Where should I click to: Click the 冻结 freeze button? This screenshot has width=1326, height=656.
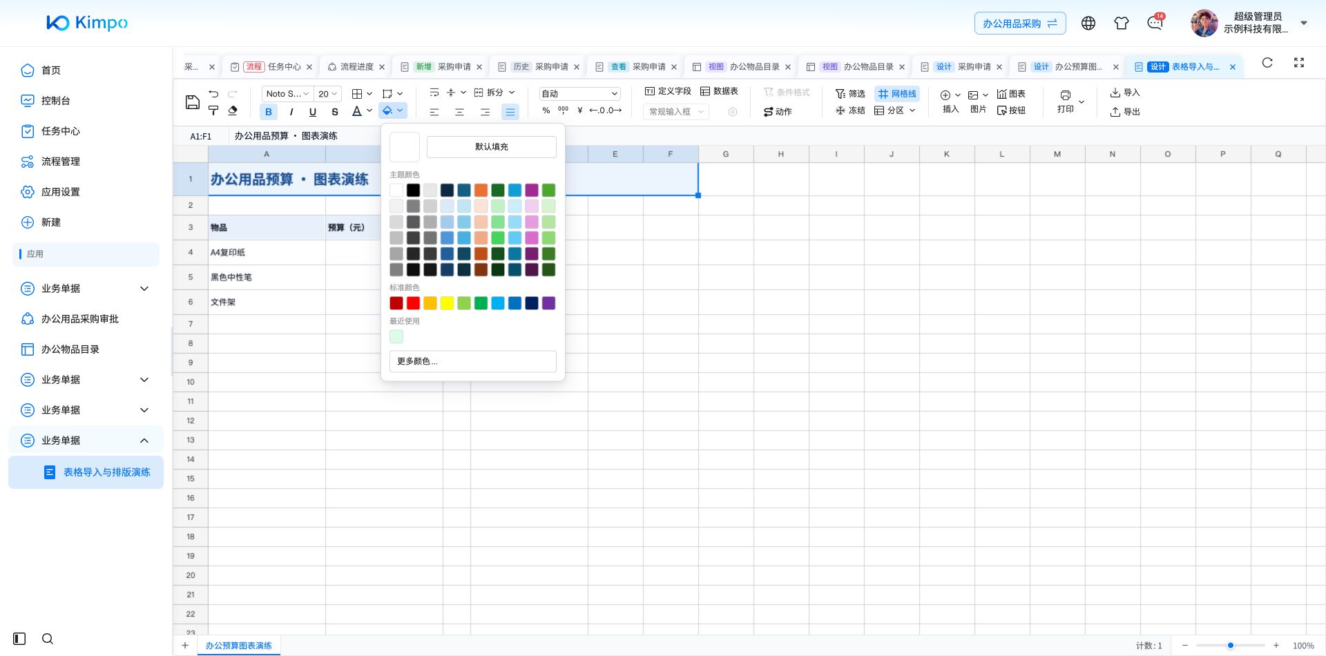pyautogui.click(x=850, y=110)
